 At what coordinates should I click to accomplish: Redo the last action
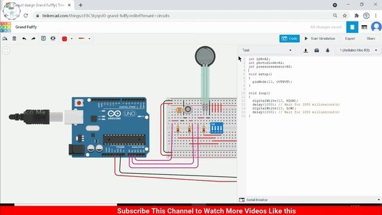click(33, 38)
